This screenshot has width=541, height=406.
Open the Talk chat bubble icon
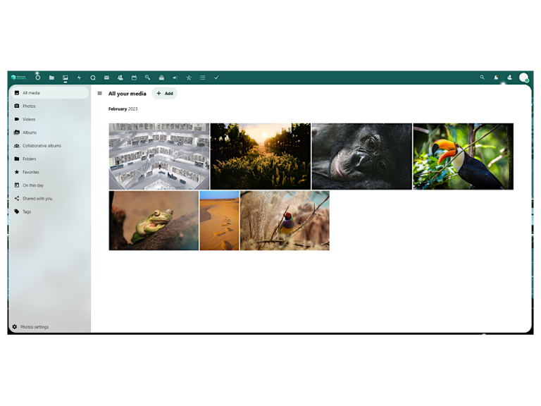click(93, 78)
